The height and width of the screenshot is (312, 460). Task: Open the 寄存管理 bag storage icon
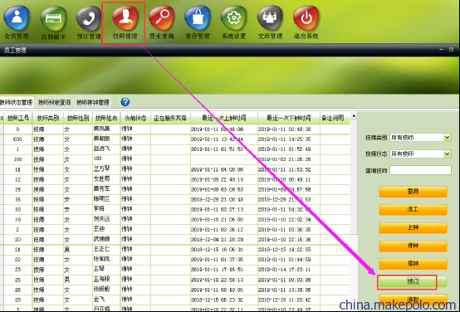pos(198,18)
